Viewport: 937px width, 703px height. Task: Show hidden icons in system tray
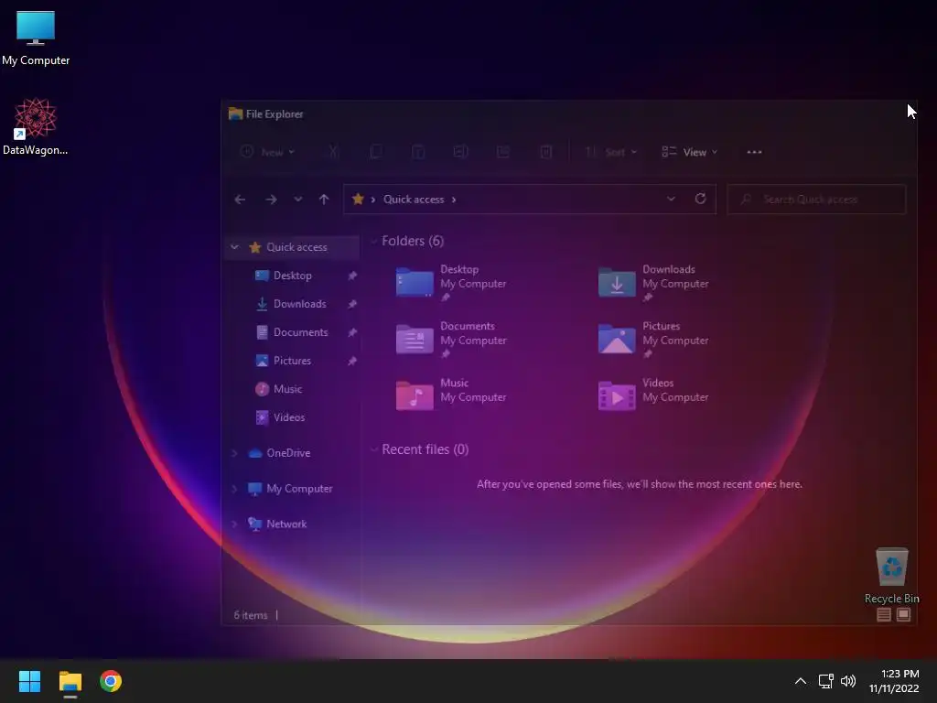click(801, 681)
